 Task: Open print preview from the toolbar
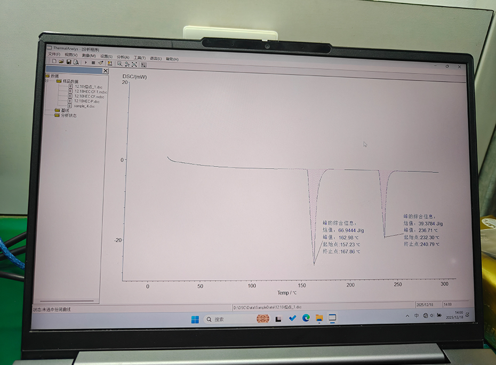(x=76, y=62)
